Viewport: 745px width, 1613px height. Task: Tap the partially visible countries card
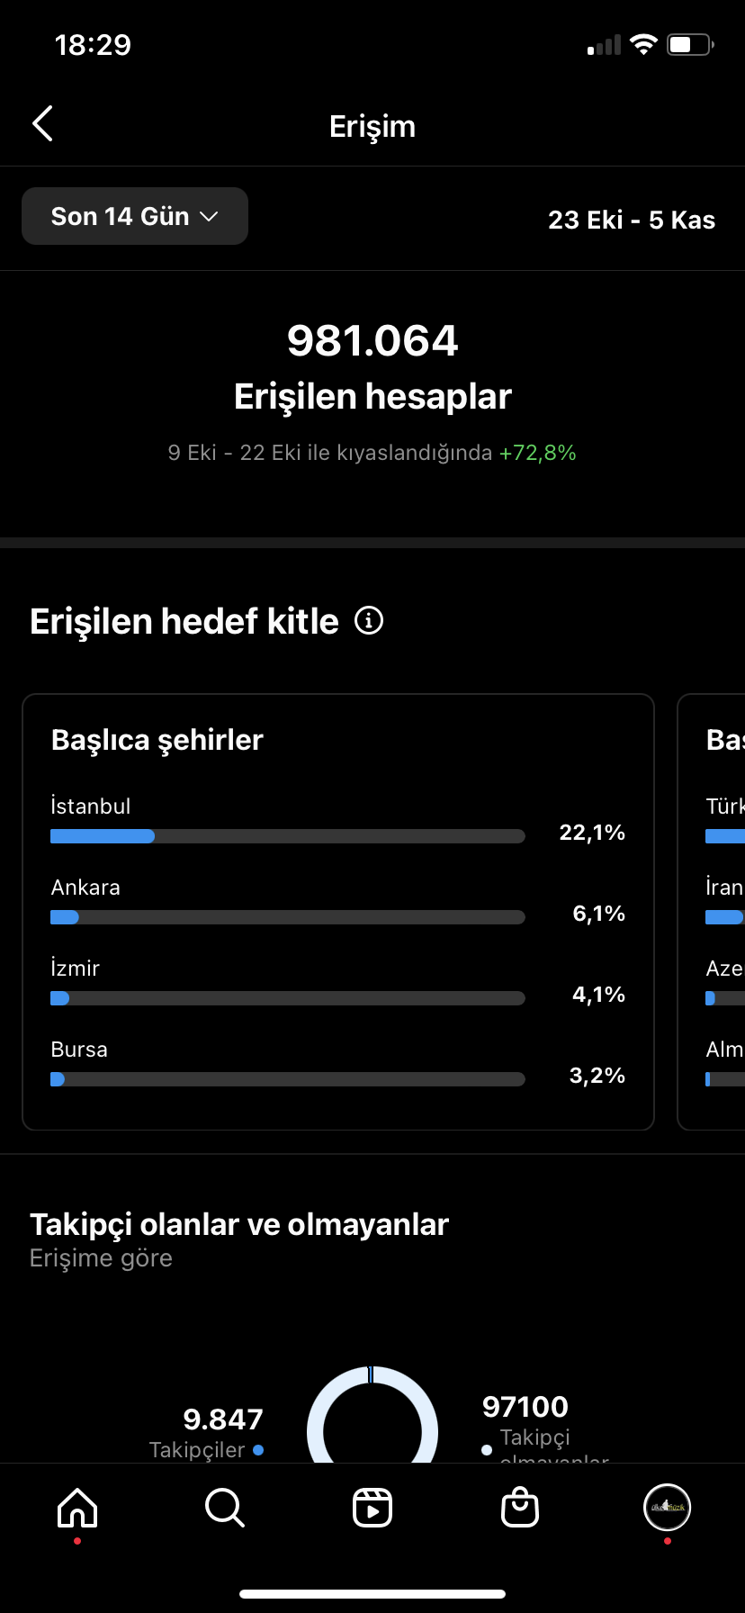coord(711,912)
